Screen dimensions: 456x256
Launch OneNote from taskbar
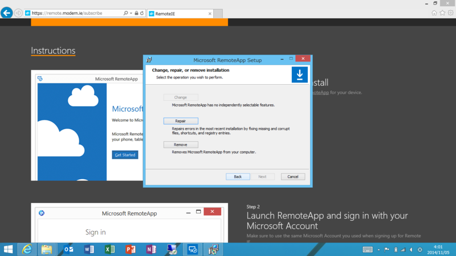151,249
